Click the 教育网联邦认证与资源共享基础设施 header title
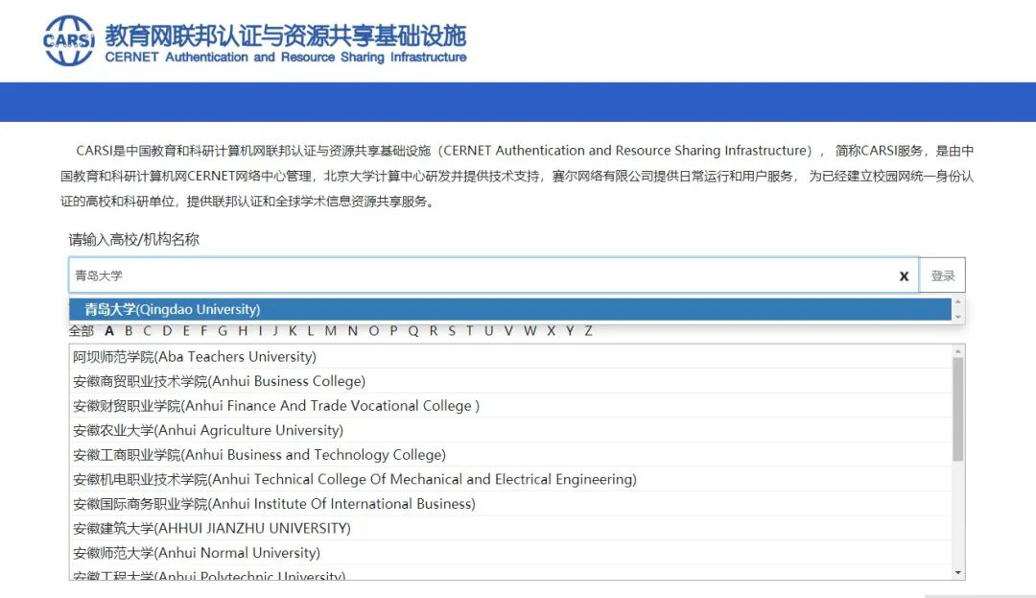Screen dimensions: 1036x598 tap(286, 35)
